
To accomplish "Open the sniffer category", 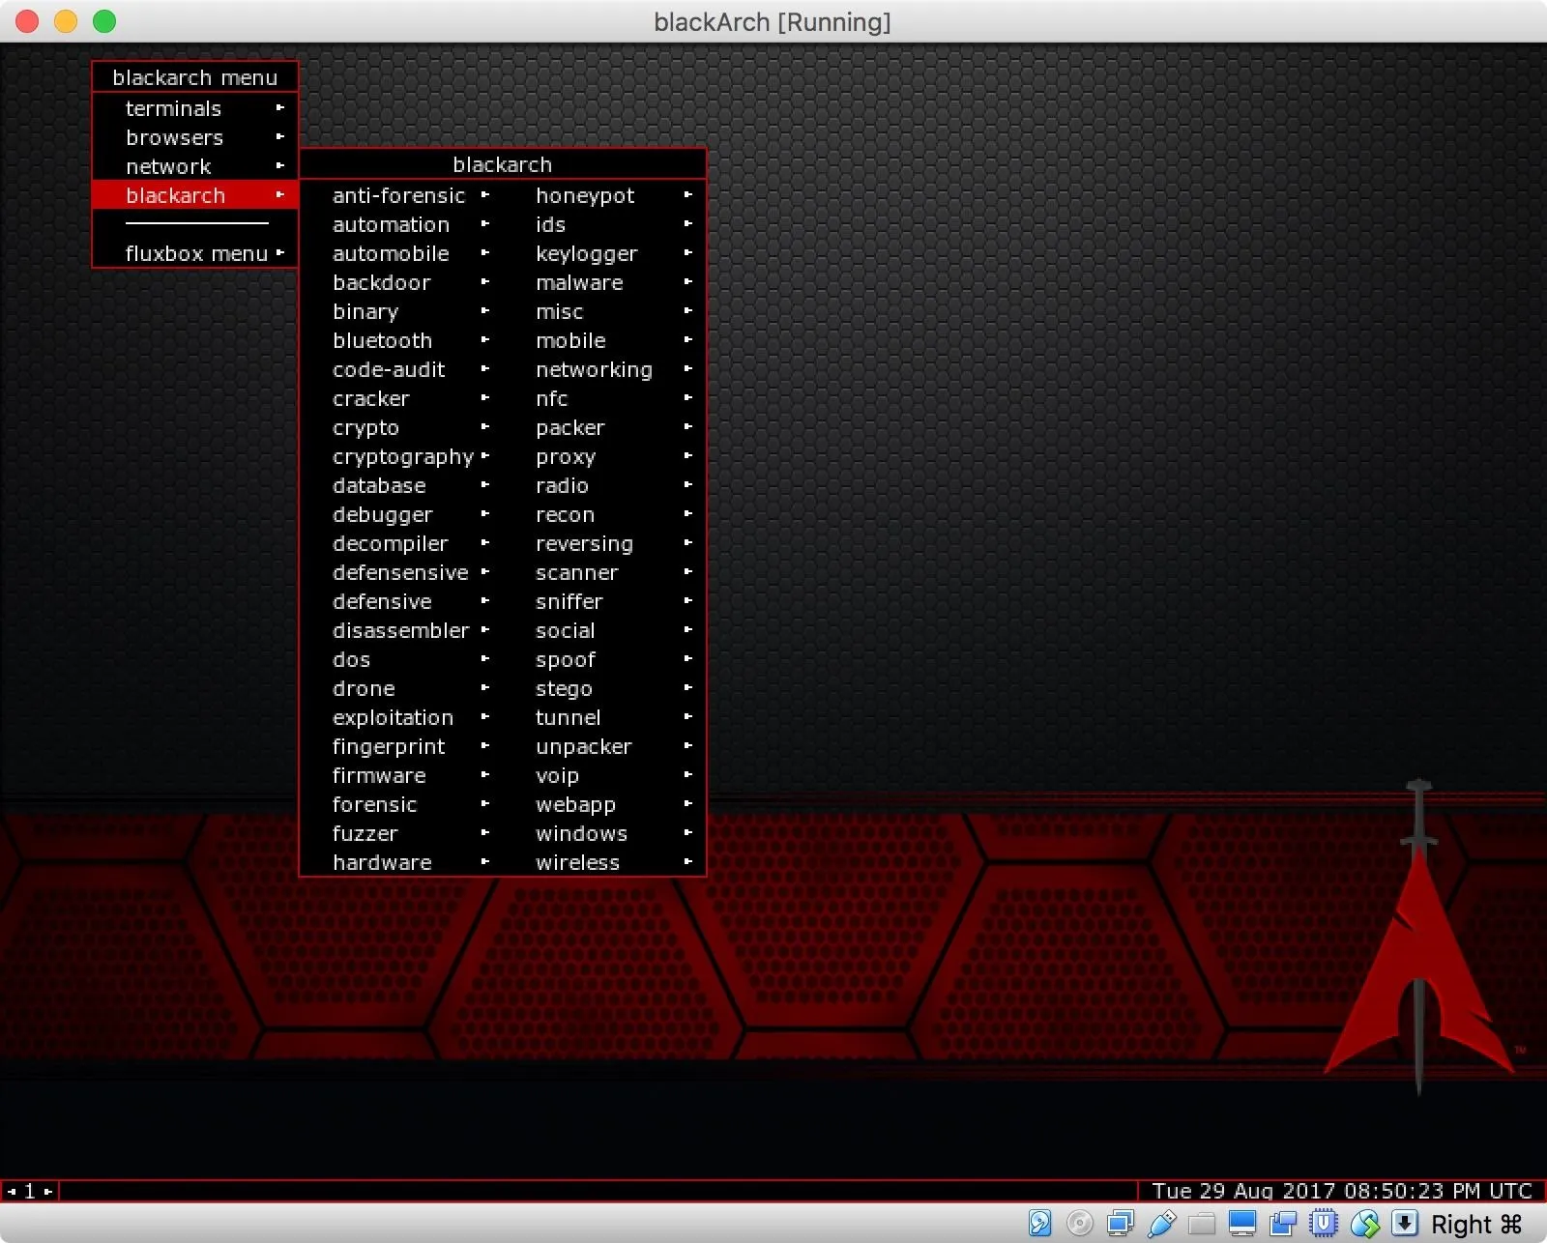I will [604, 601].
